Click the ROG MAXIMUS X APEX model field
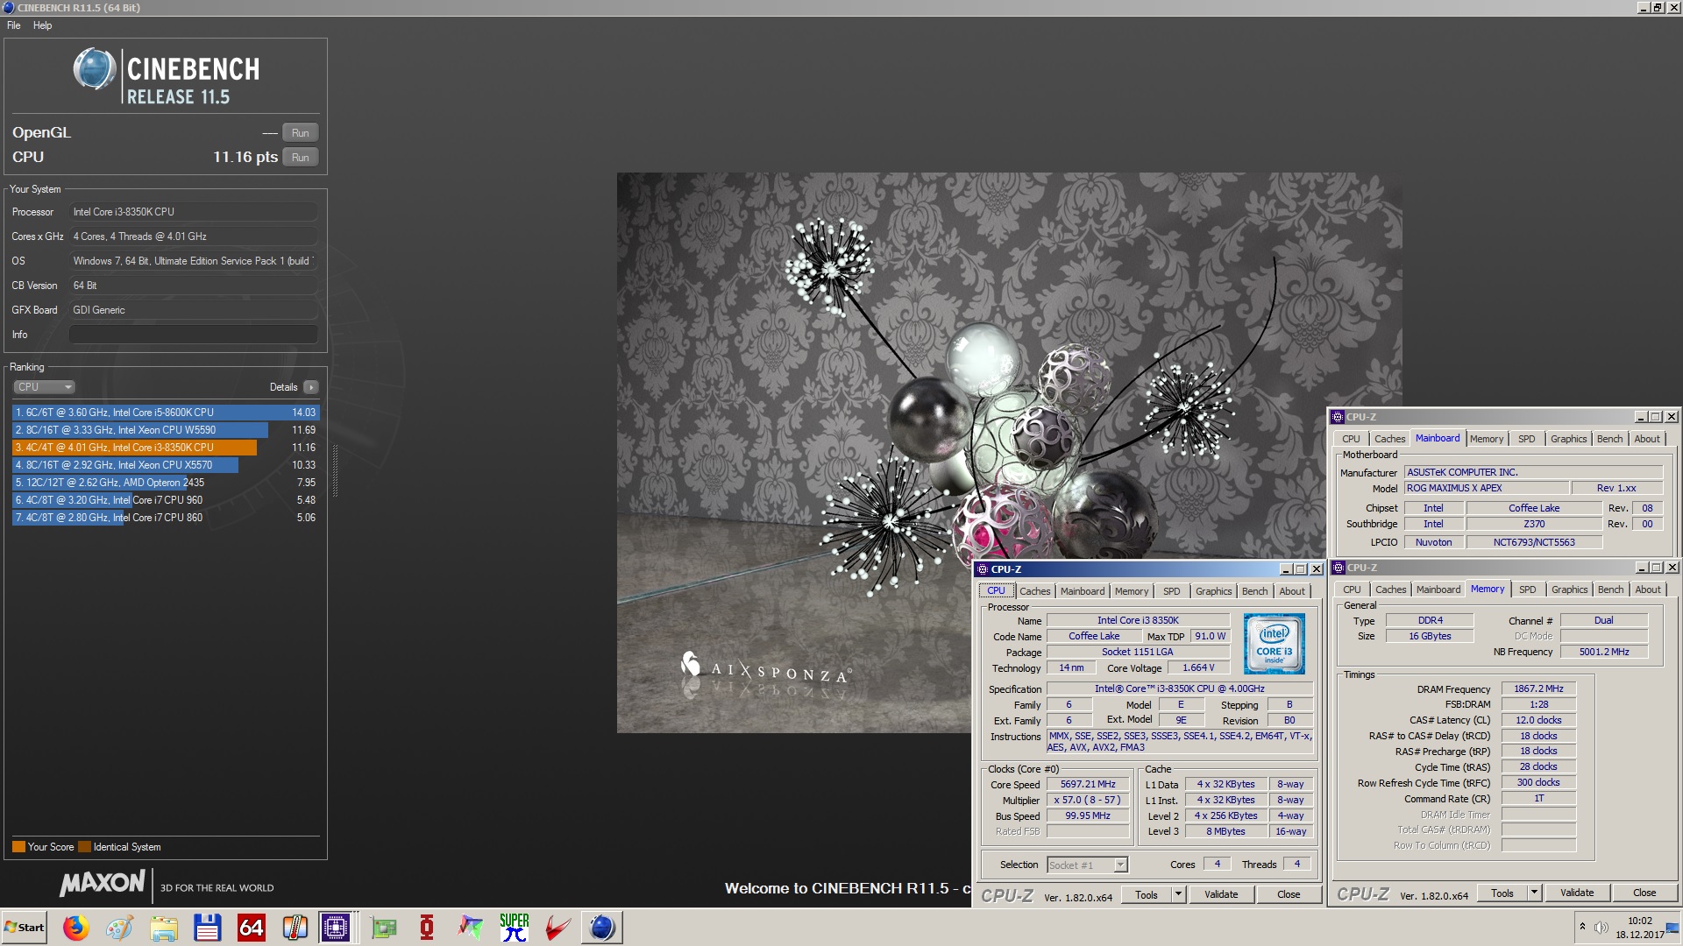 pos(1485,489)
